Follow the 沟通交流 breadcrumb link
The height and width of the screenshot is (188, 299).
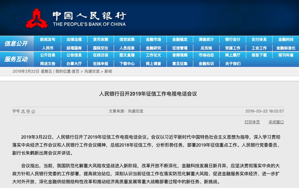point(92,71)
